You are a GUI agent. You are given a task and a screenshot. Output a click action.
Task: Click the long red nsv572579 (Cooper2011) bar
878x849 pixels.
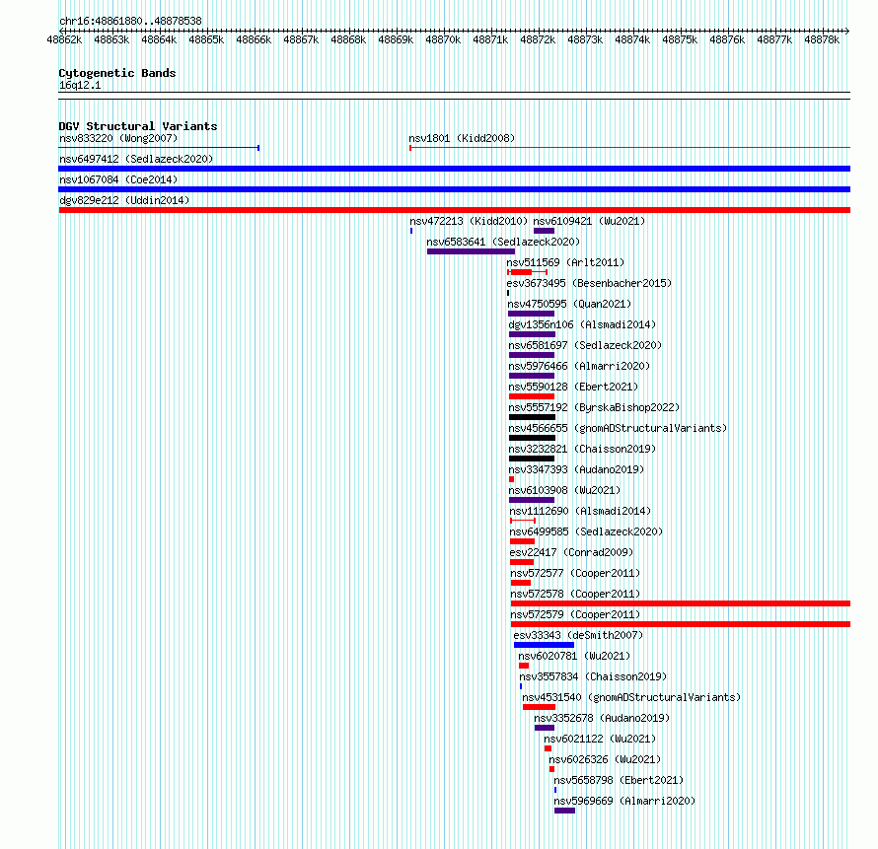681,624
